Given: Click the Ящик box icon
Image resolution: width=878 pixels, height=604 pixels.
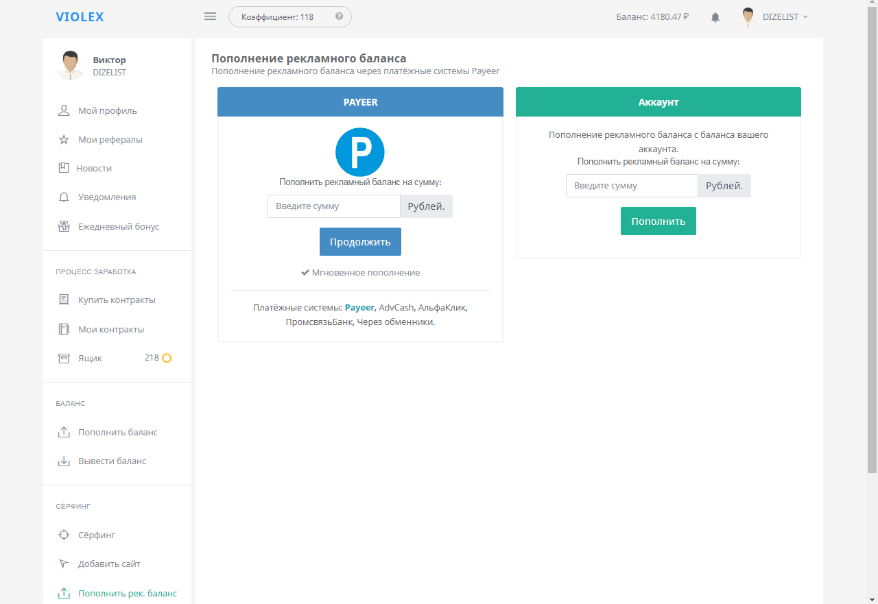Looking at the screenshot, I should (64, 358).
